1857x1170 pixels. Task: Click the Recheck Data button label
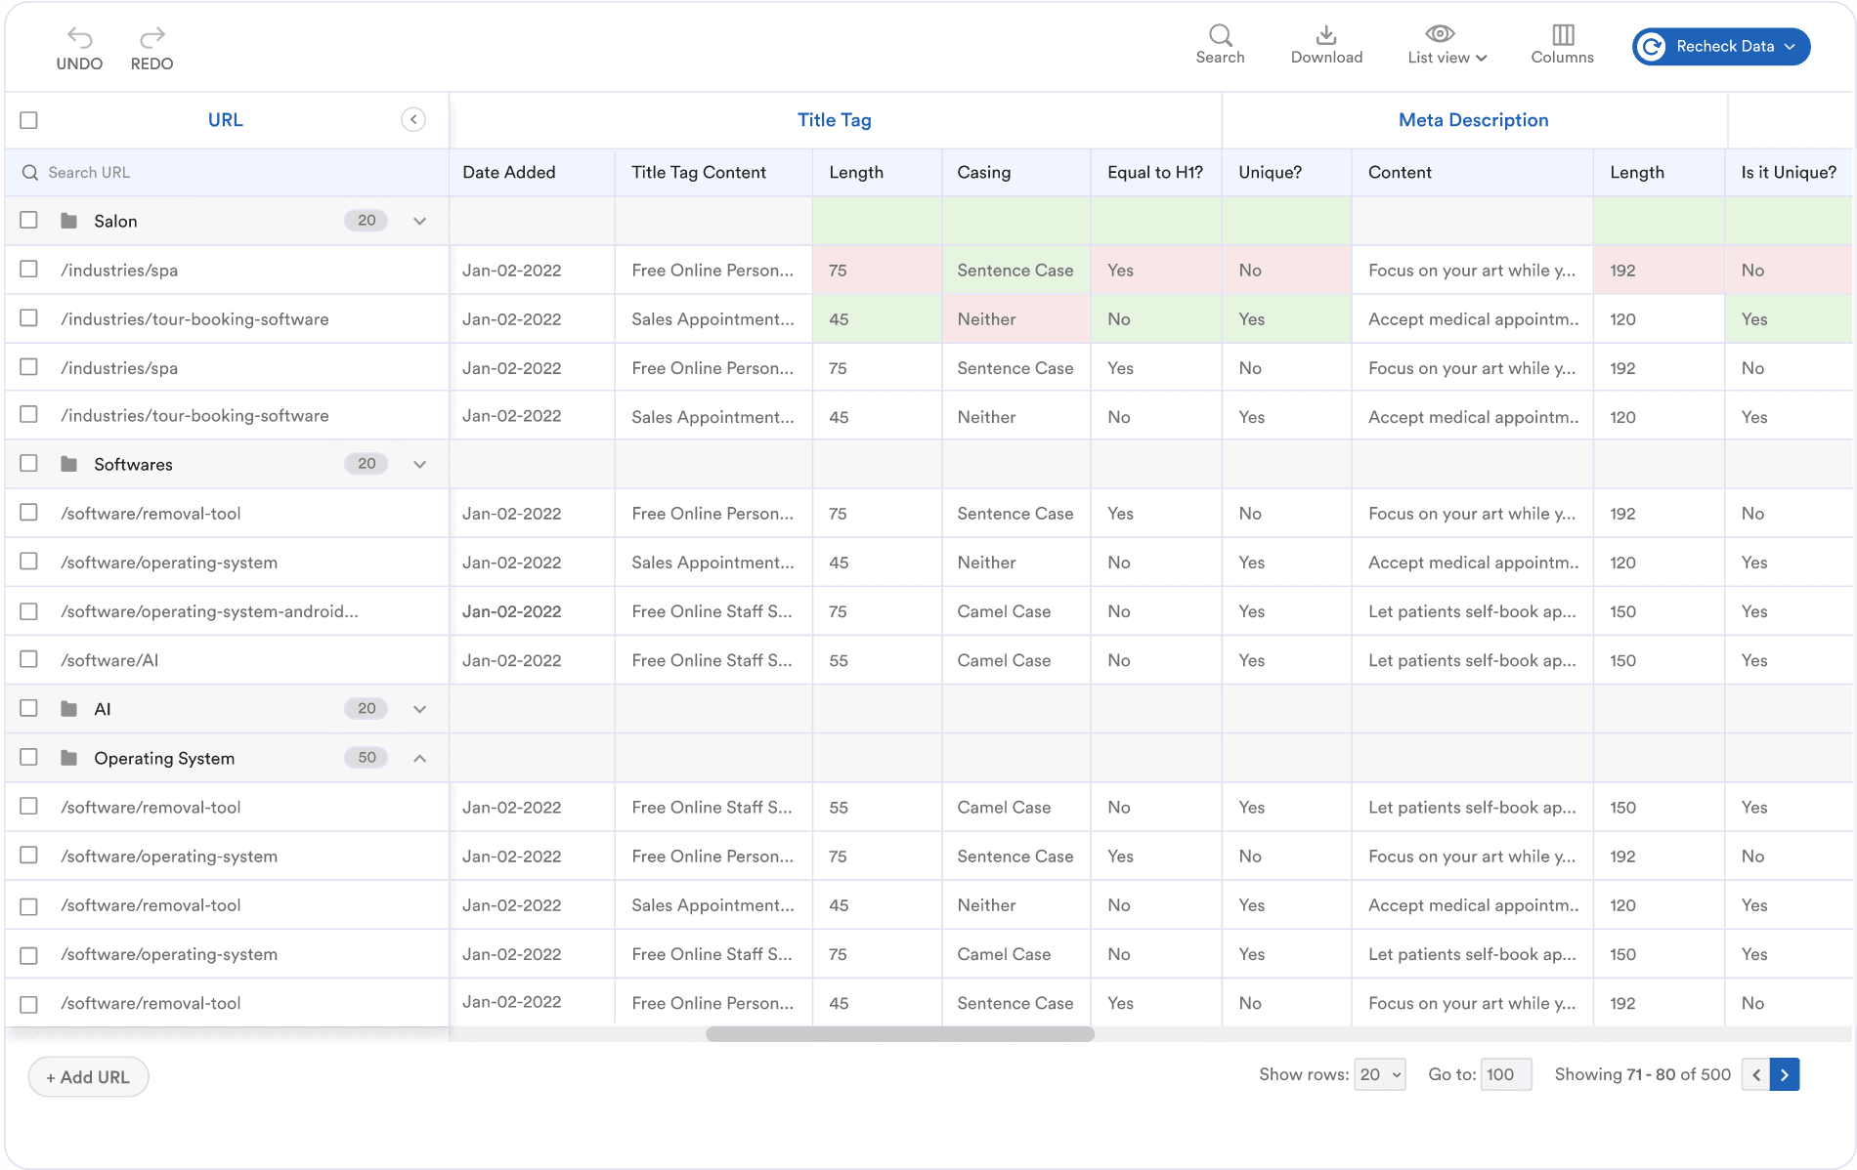point(1725,47)
